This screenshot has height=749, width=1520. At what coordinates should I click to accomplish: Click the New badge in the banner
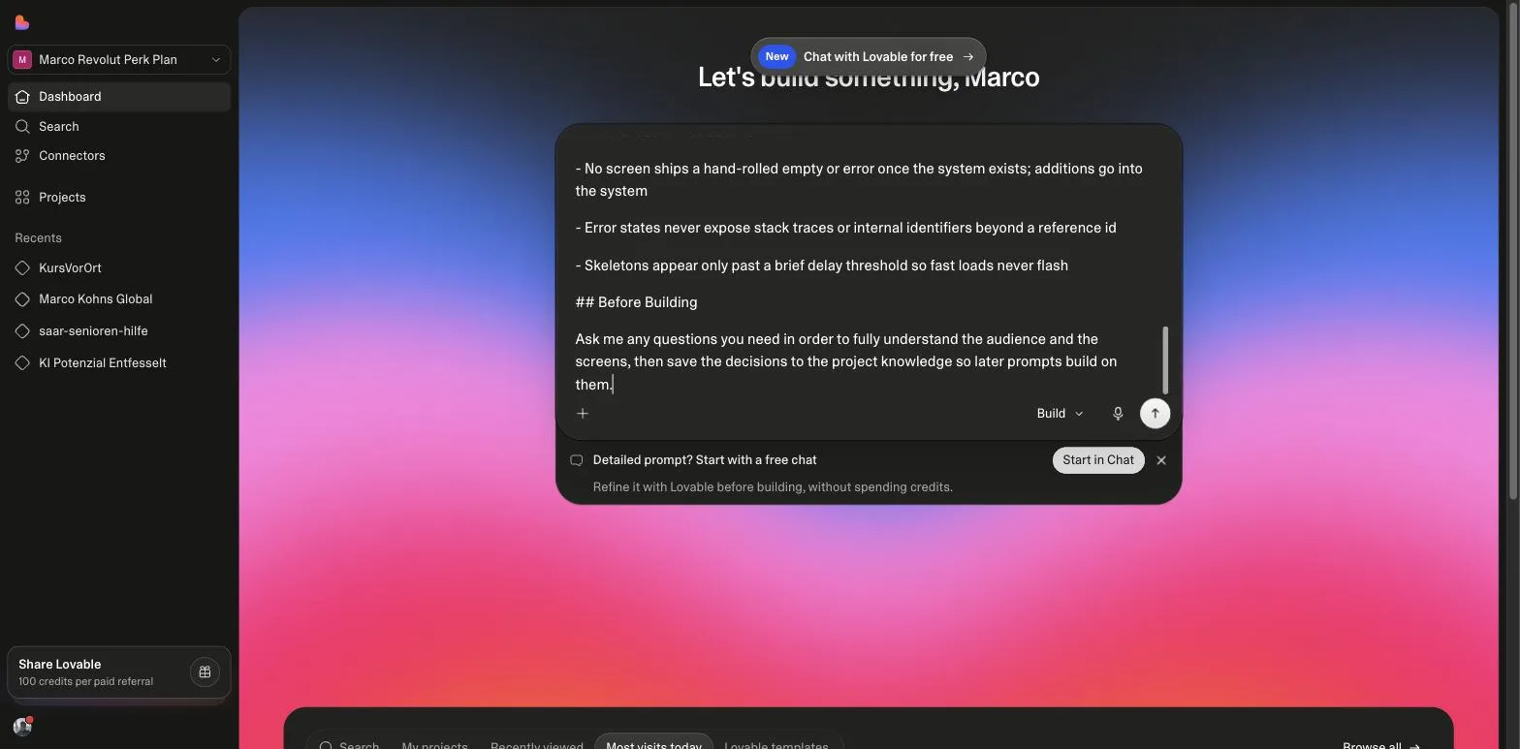[776, 56]
